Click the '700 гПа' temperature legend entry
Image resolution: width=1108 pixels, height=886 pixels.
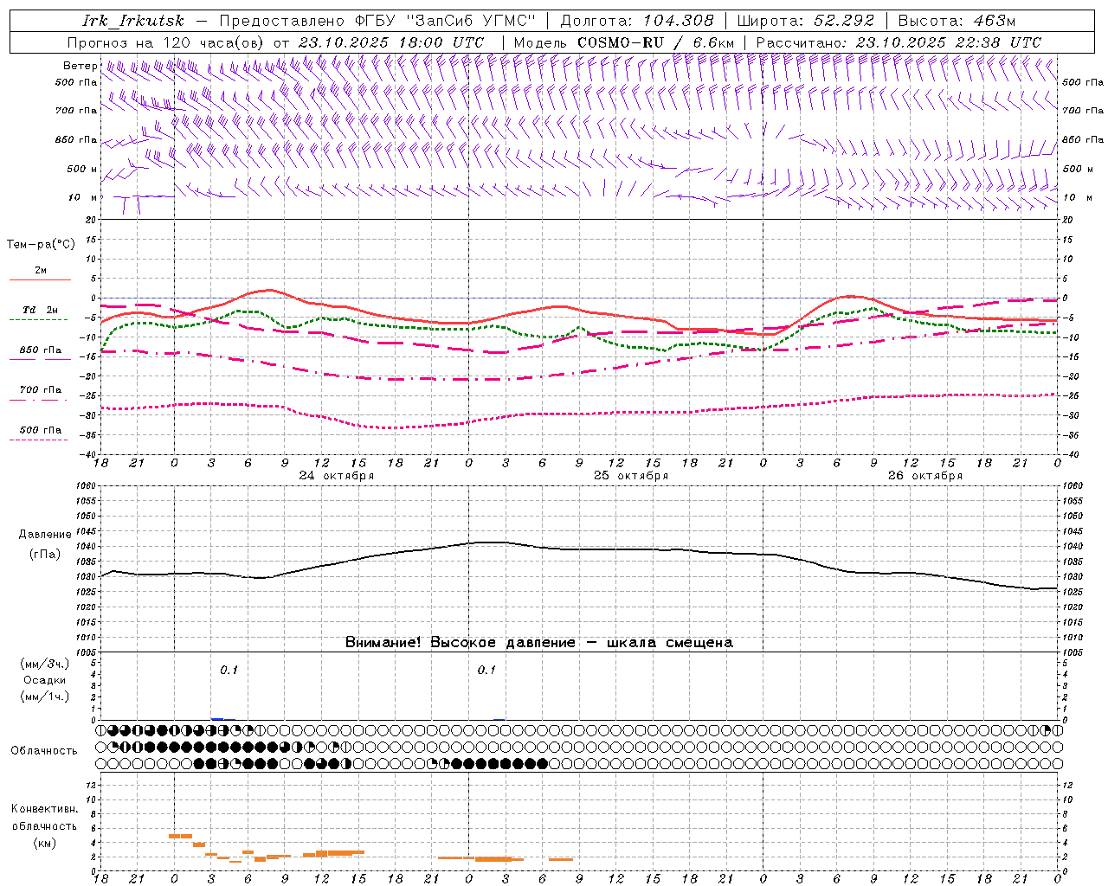point(41,389)
